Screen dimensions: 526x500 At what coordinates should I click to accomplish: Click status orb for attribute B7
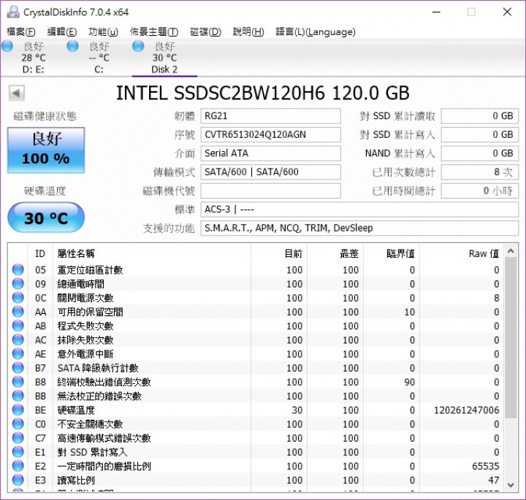(x=18, y=368)
